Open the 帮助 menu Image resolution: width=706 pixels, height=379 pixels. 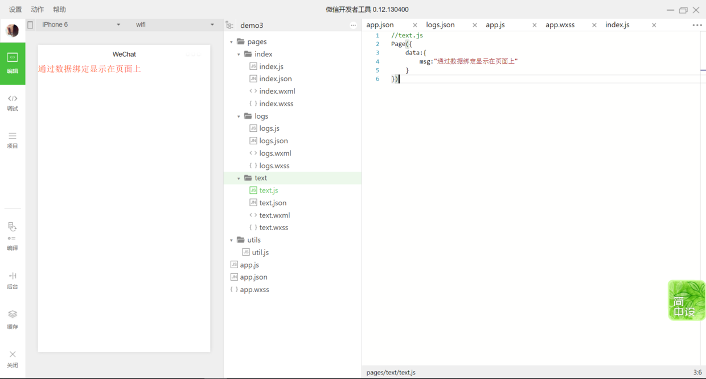tap(59, 10)
